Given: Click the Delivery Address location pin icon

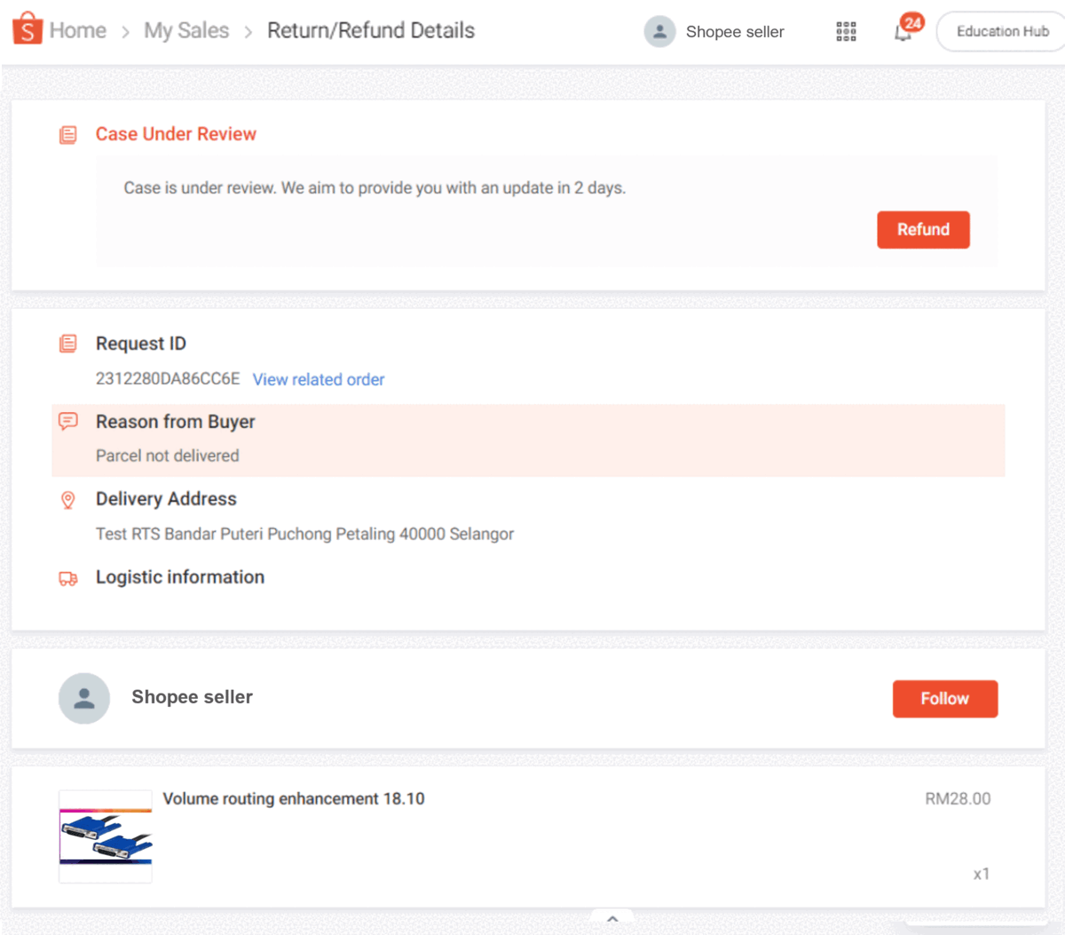Looking at the screenshot, I should click(68, 500).
